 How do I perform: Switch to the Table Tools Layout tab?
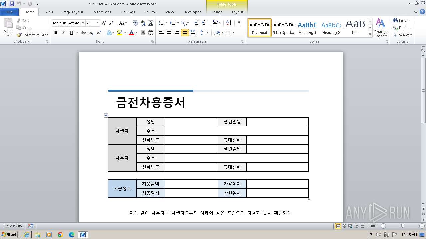click(238, 12)
